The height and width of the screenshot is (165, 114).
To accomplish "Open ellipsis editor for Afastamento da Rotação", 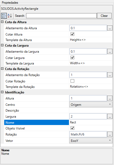I will (110, 75).
